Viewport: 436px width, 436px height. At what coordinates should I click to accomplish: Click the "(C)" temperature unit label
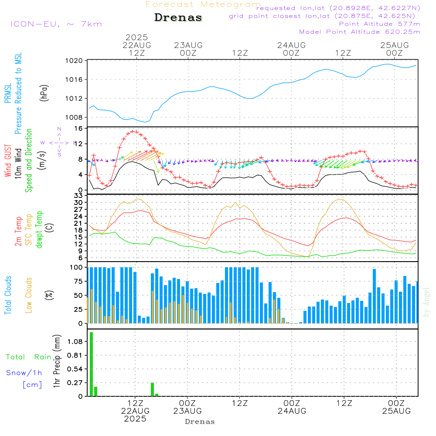(50, 228)
